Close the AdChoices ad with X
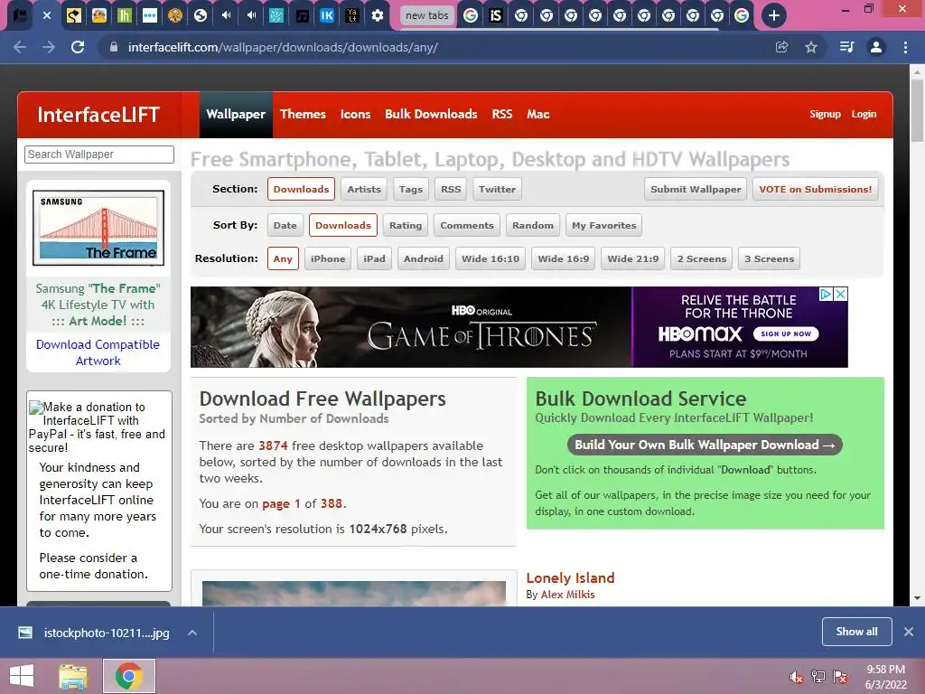 pos(841,294)
